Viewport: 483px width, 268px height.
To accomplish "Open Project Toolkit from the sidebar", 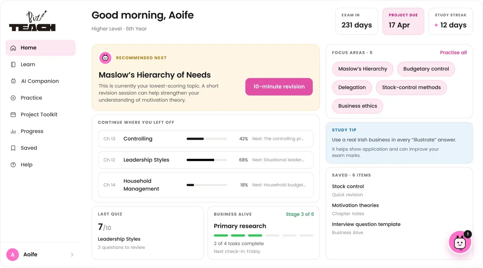I will click(x=41, y=115).
